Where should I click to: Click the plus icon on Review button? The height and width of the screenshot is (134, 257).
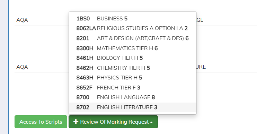76,122
